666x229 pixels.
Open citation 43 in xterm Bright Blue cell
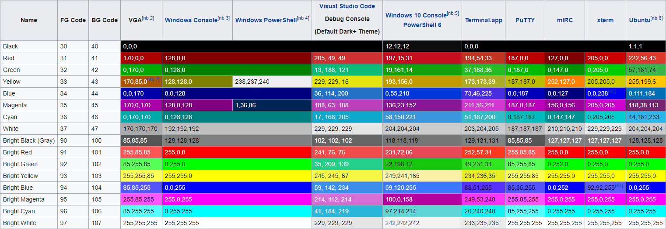coord(619,185)
